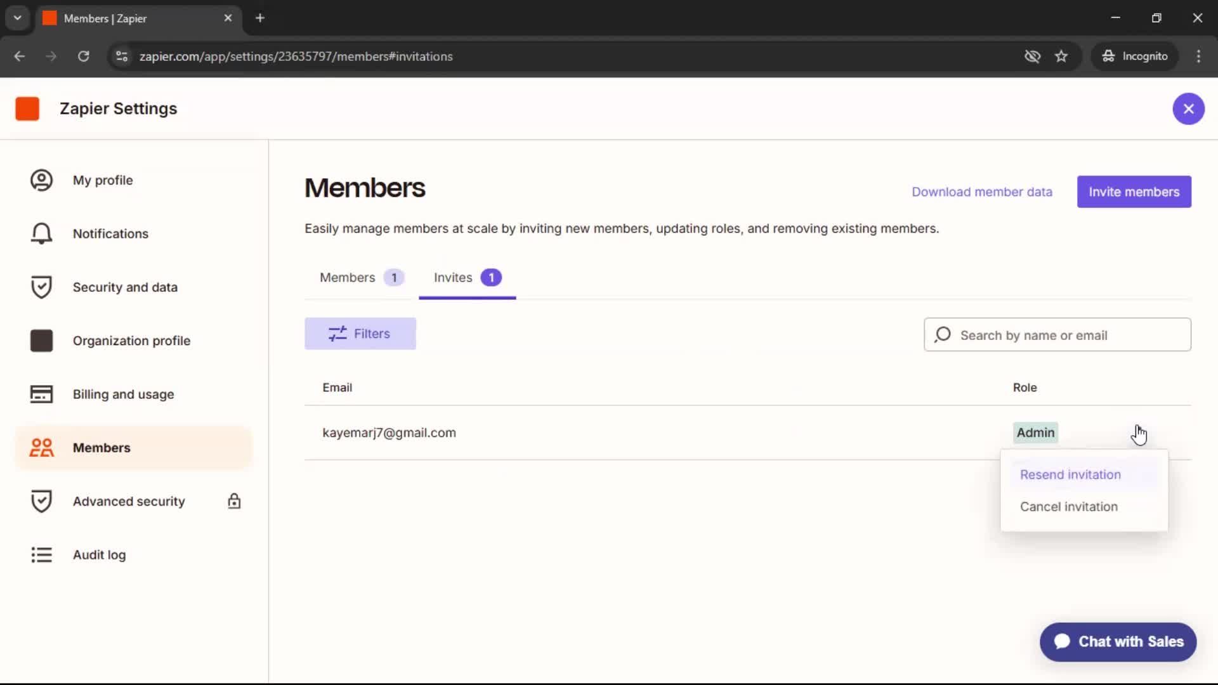This screenshot has height=685, width=1218.
Task: Click the Role column header
Action: (1025, 388)
